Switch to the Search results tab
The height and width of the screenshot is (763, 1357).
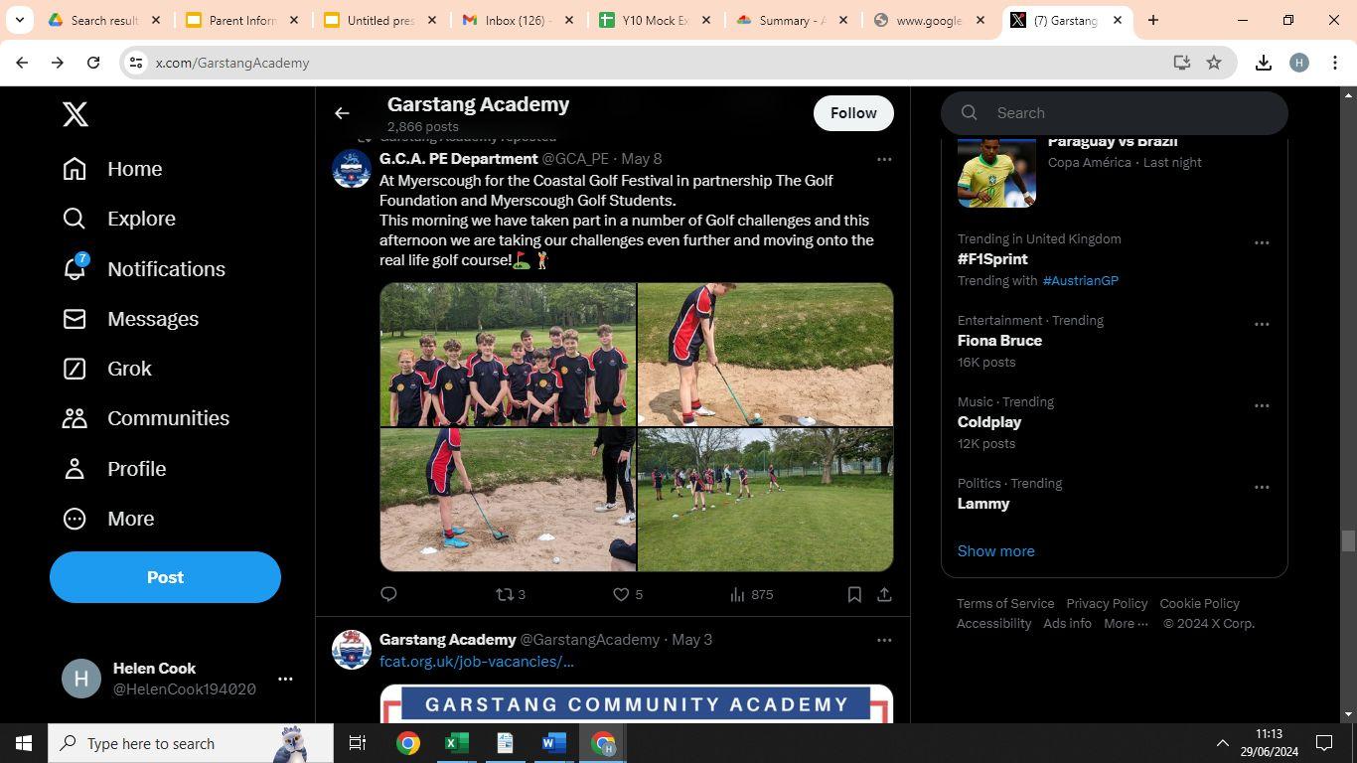pyautogui.click(x=104, y=20)
